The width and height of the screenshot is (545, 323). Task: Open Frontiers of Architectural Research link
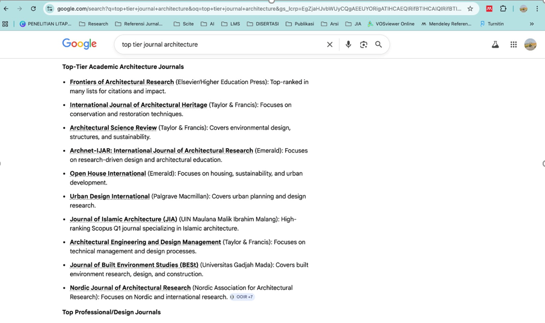tap(121, 82)
